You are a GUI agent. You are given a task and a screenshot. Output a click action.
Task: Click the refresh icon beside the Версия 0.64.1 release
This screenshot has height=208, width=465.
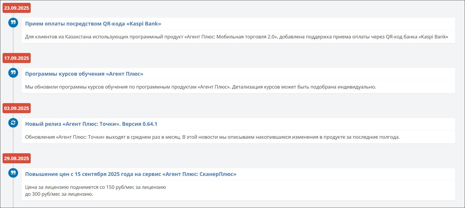13,123
